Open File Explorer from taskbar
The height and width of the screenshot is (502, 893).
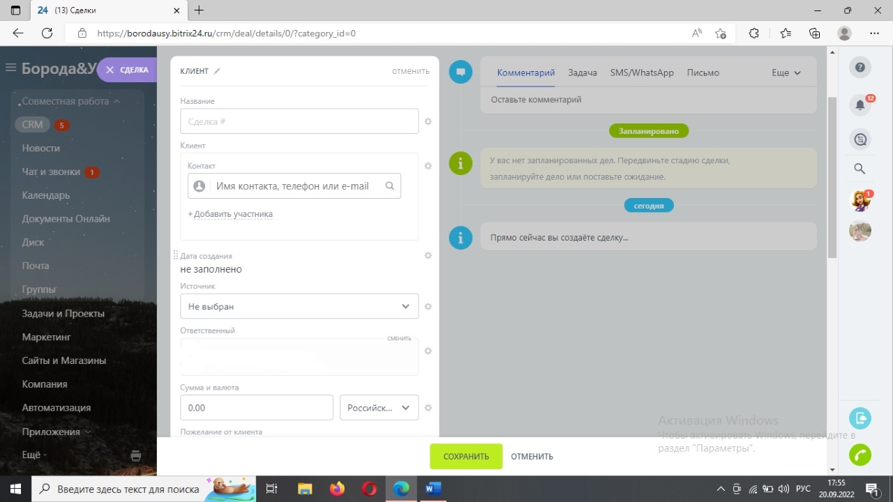[305, 489]
